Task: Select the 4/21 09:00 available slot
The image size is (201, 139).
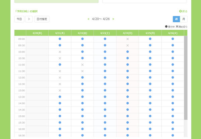Action: [60, 39]
